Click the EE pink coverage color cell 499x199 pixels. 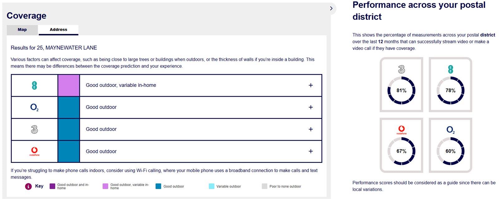[x=69, y=85]
